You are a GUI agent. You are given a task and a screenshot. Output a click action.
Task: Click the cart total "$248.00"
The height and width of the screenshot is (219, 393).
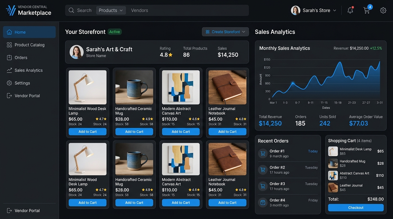[x=375, y=199]
